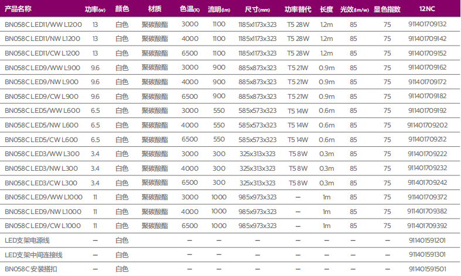Click the 12NC column header
This screenshot has height=276, width=461.
tap(427, 9)
